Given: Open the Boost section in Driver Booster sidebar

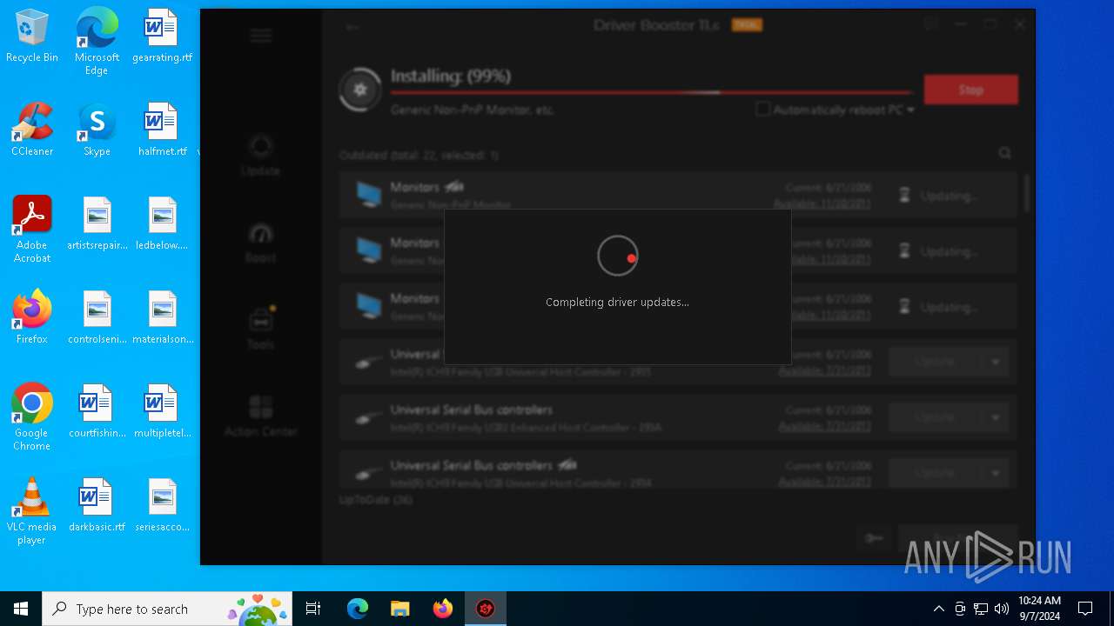Looking at the screenshot, I should tap(261, 243).
